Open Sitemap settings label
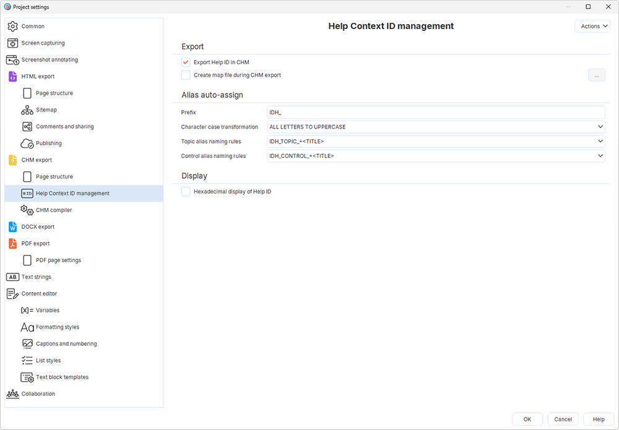Image resolution: width=619 pixels, height=430 pixels. point(46,110)
